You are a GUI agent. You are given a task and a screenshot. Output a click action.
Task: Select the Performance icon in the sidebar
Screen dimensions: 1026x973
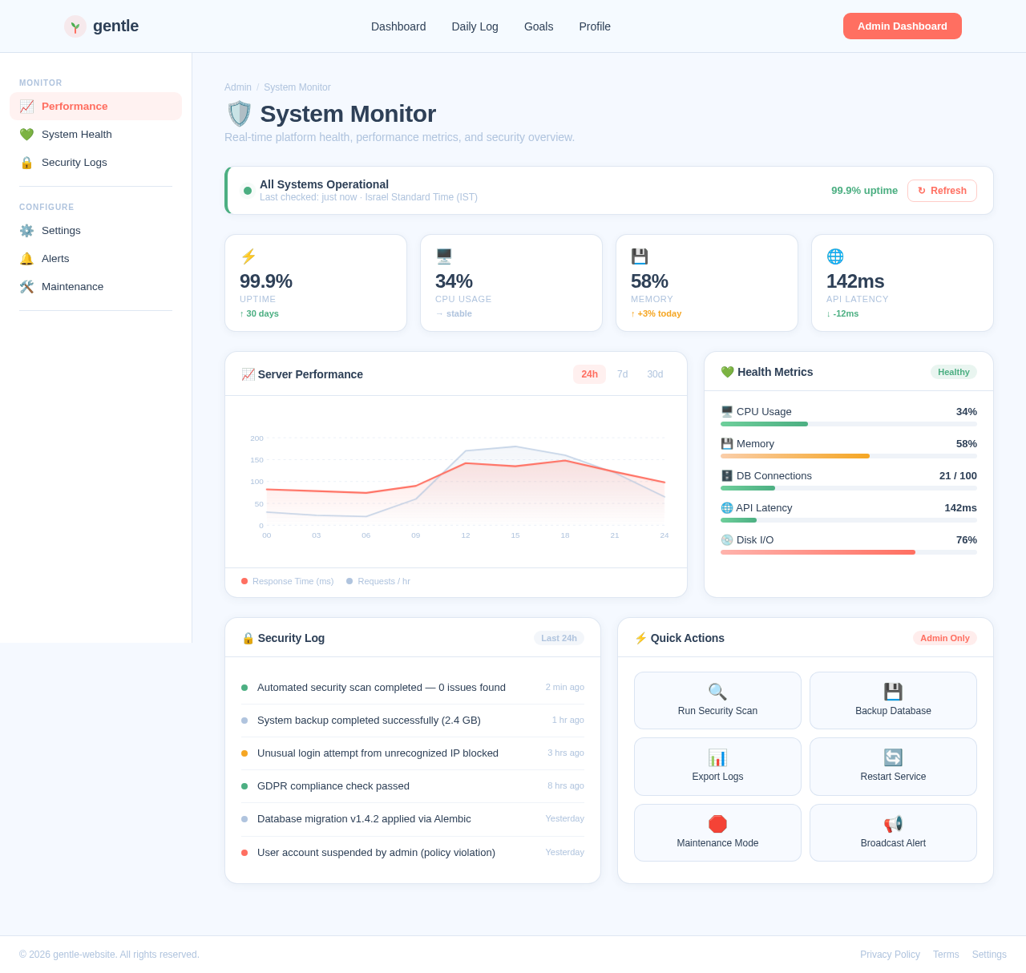26,106
